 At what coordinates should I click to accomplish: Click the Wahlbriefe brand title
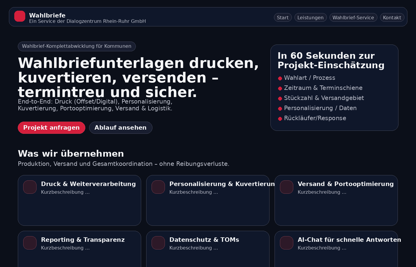47,15
